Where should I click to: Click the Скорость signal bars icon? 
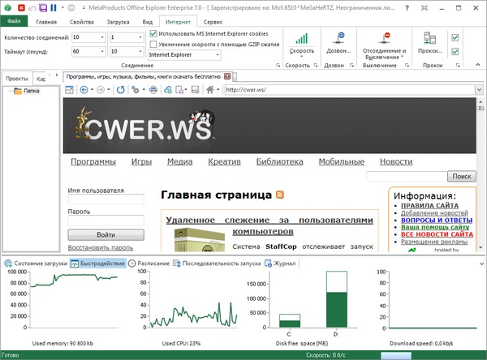tap(301, 39)
